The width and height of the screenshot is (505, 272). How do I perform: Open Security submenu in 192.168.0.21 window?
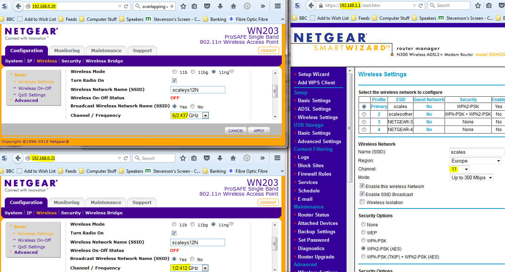pos(71,213)
